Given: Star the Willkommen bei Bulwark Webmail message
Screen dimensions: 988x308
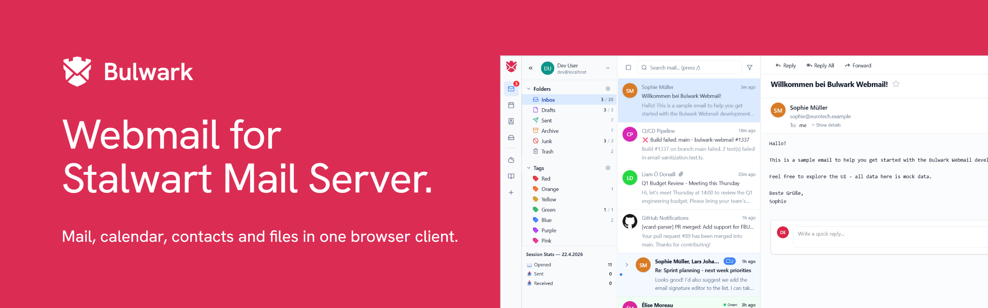Looking at the screenshot, I should pyautogui.click(x=896, y=84).
